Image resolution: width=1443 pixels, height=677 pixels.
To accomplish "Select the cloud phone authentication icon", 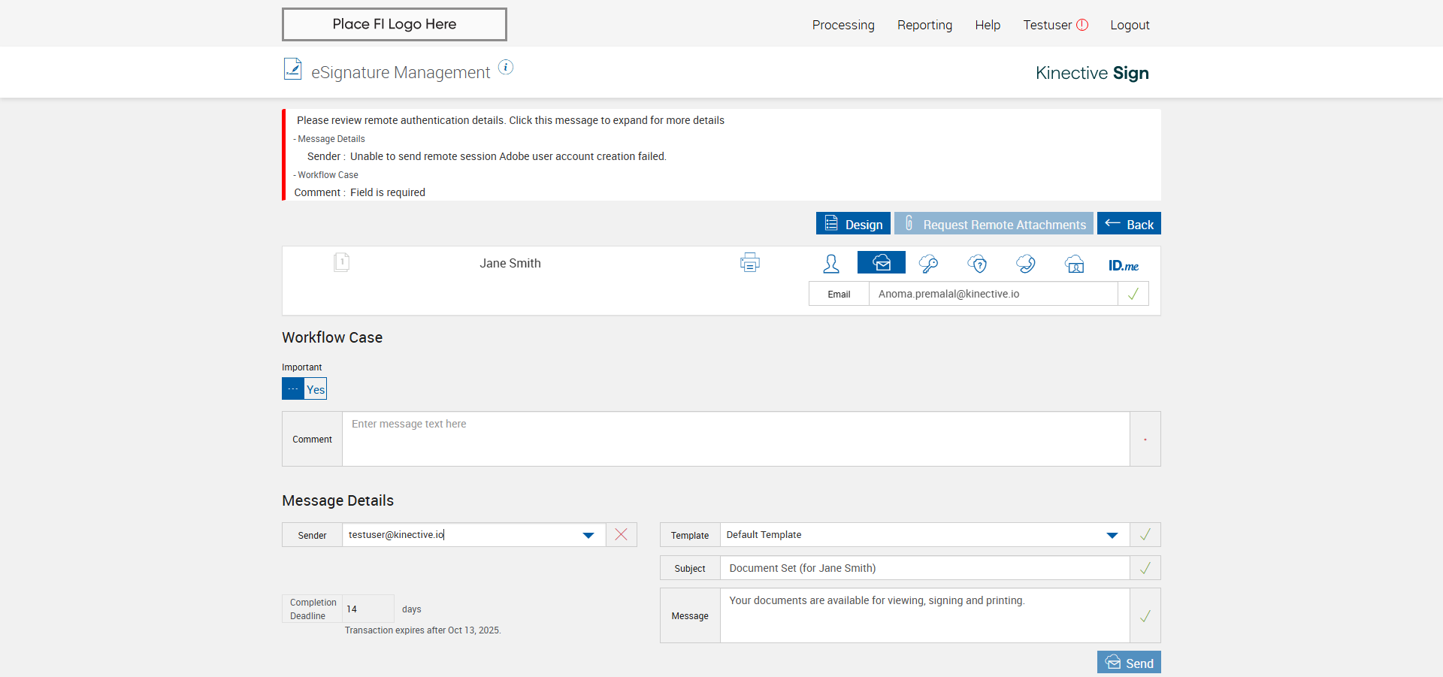I will 1026,264.
